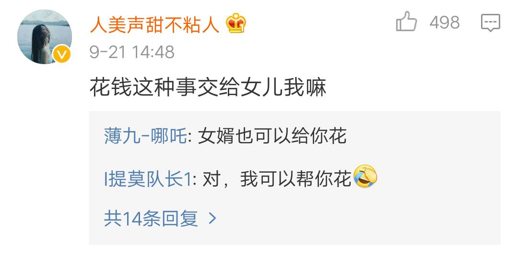Tap the reply speech-bubble icon

[491, 22]
